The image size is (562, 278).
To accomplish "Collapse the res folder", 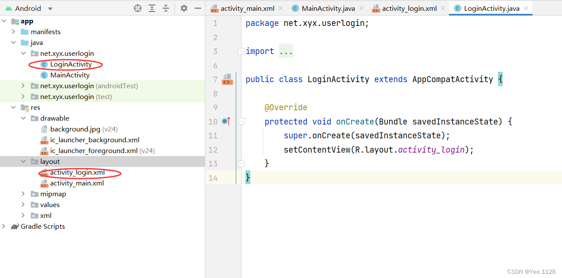I will pyautogui.click(x=13, y=107).
